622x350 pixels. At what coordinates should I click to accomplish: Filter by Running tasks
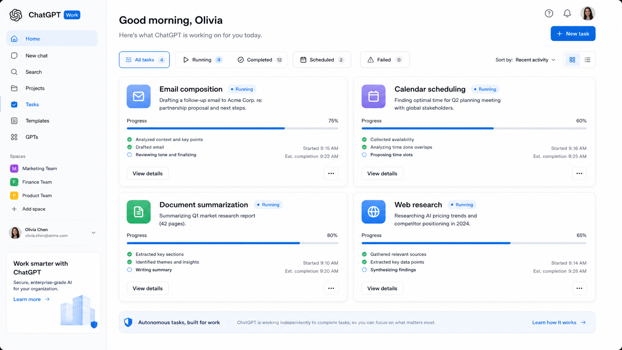203,60
